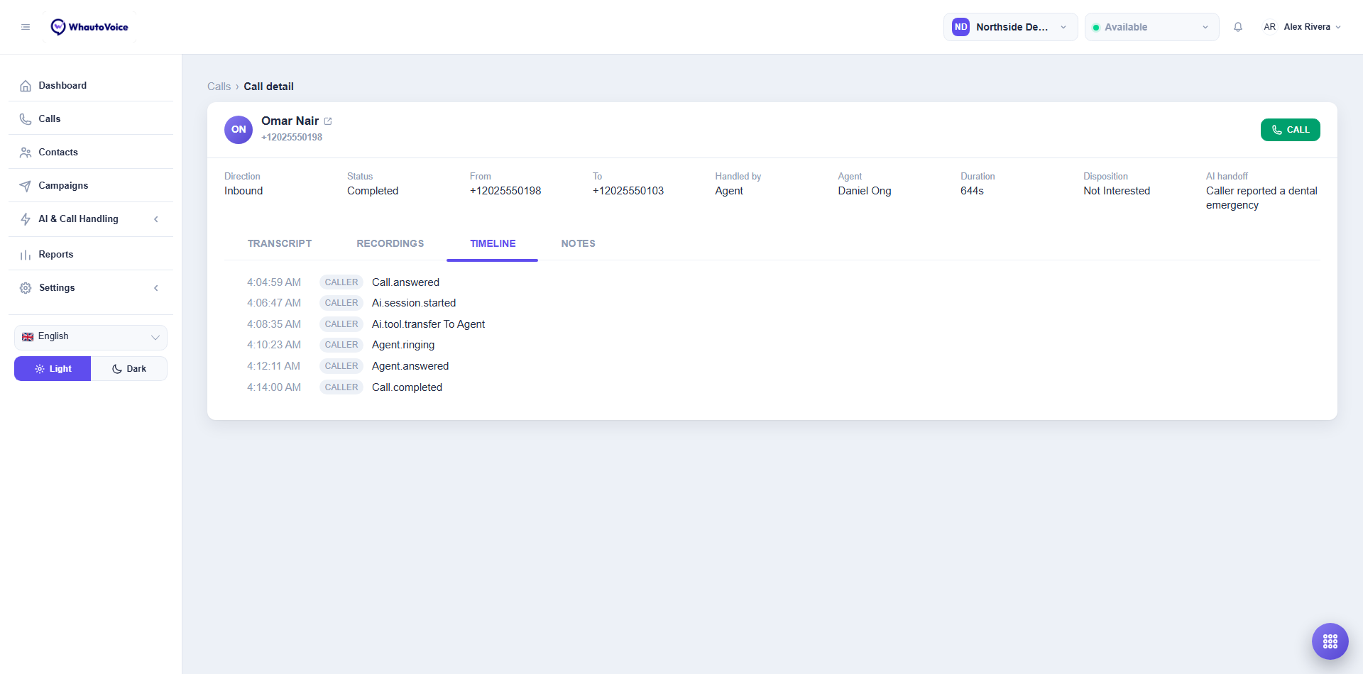Go back via Calls breadcrumb link
The width and height of the screenshot is (1363, 674).
coord(219,87)
